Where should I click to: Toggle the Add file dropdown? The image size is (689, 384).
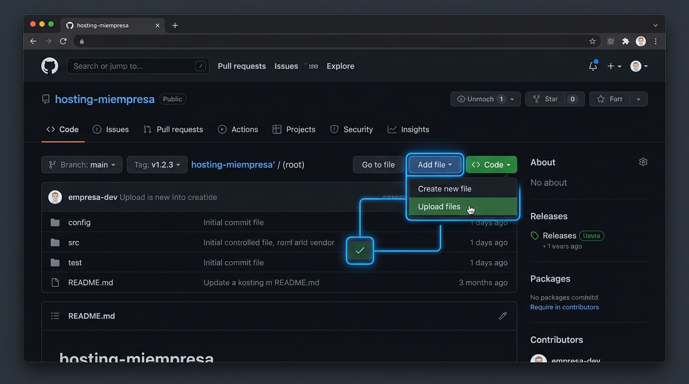tap(435, 164)
